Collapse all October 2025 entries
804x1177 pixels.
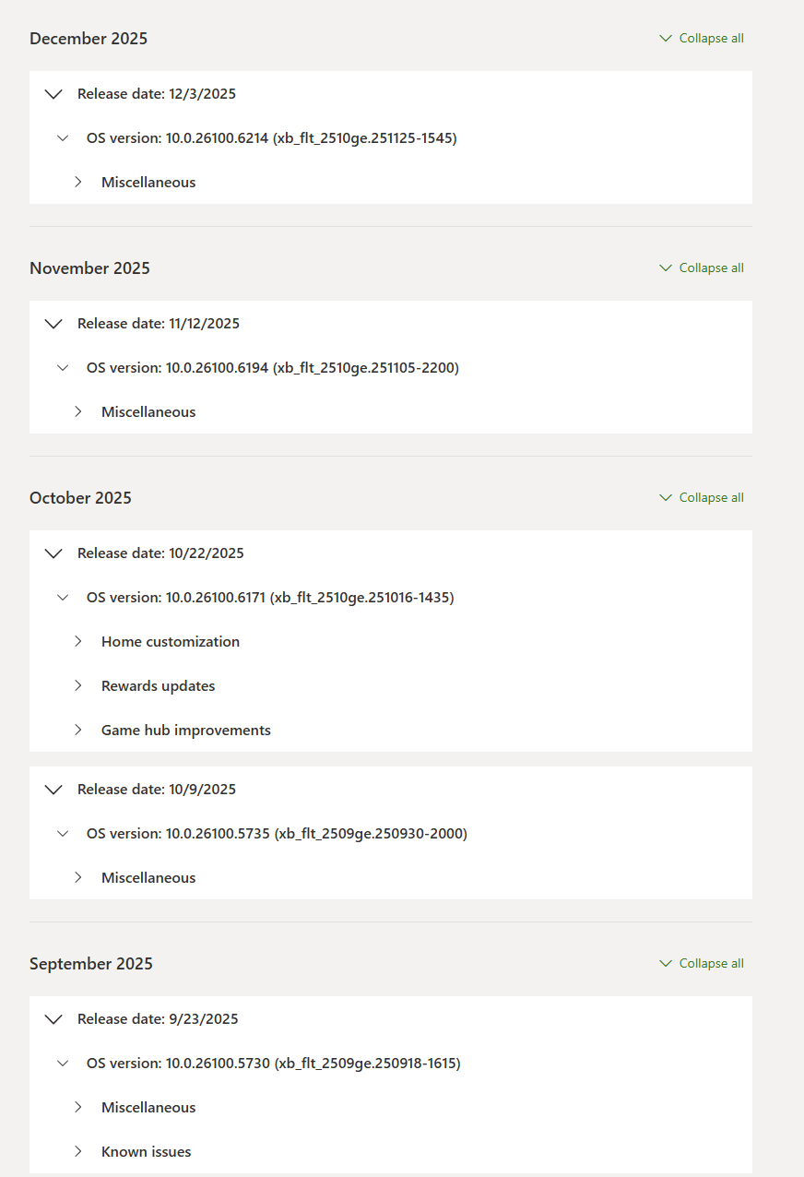(x=702, y=498)
